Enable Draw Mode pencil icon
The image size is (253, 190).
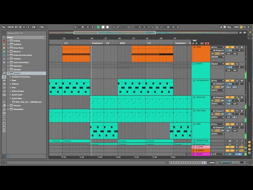(221, 27)
